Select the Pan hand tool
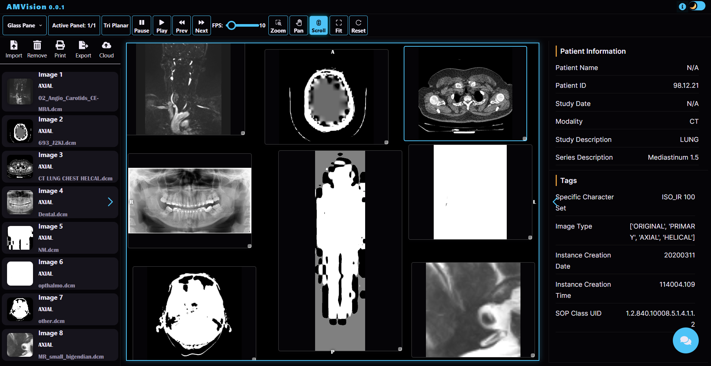Screen dimensions: 711x366 [x=299, y=26]
